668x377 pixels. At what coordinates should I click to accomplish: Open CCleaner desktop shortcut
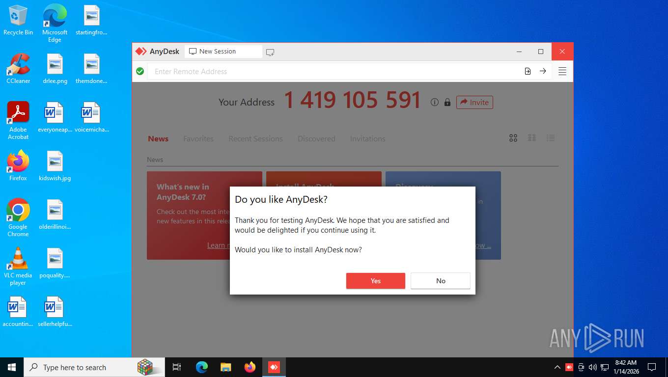18,69
